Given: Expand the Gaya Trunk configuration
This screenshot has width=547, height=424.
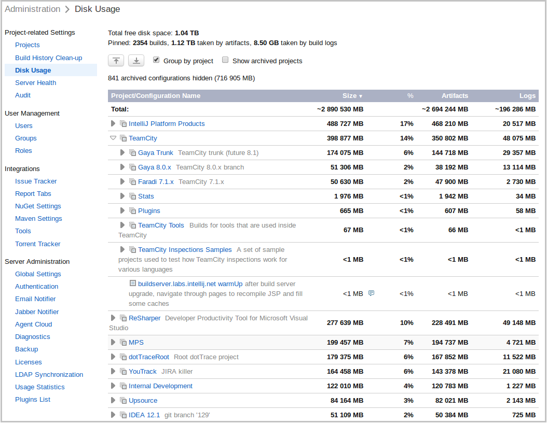Looking at the screenshot, I should click(122, 152).
